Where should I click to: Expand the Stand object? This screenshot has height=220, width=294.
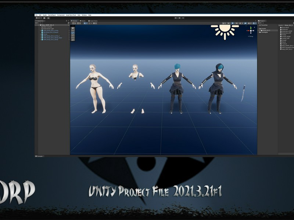[x=40, y=34]
